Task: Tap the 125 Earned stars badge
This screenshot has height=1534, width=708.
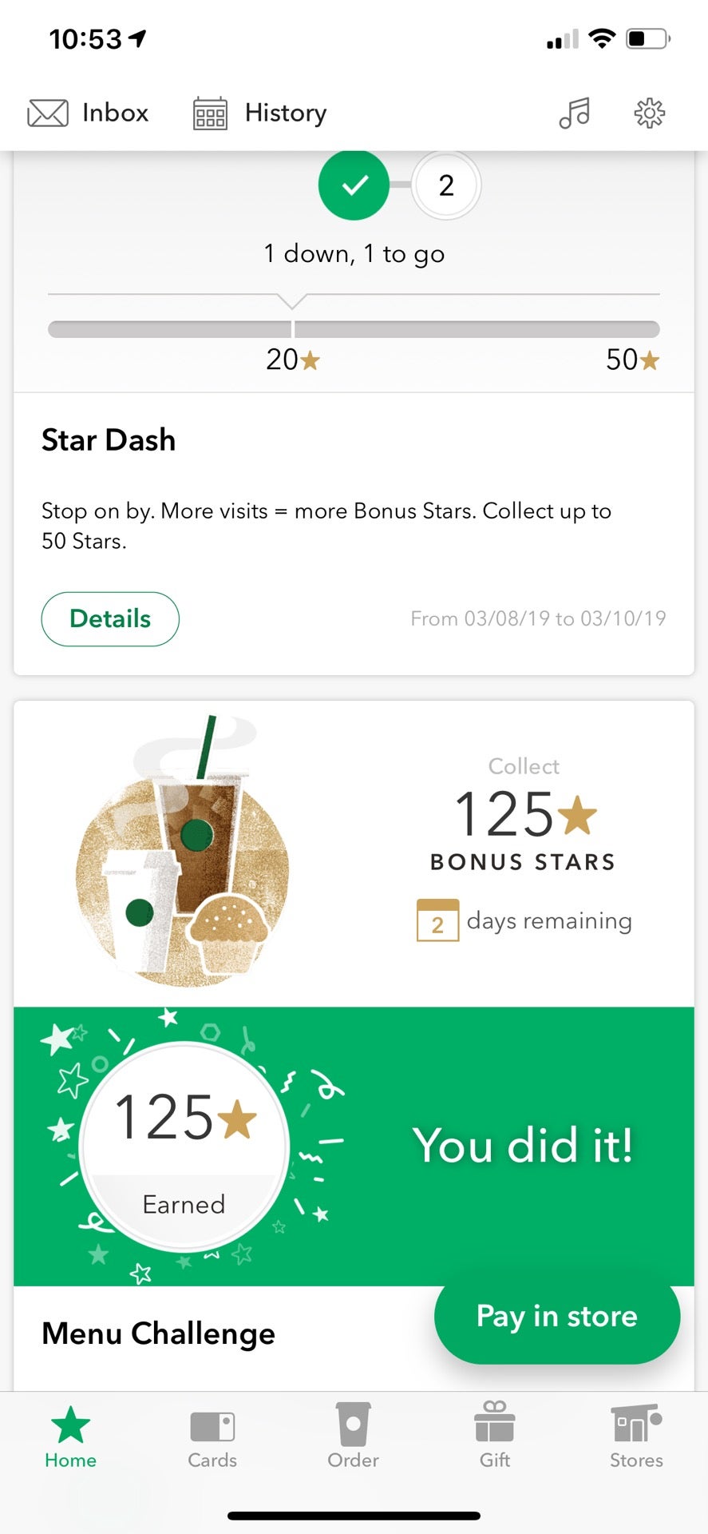Action: point(184,1145)
